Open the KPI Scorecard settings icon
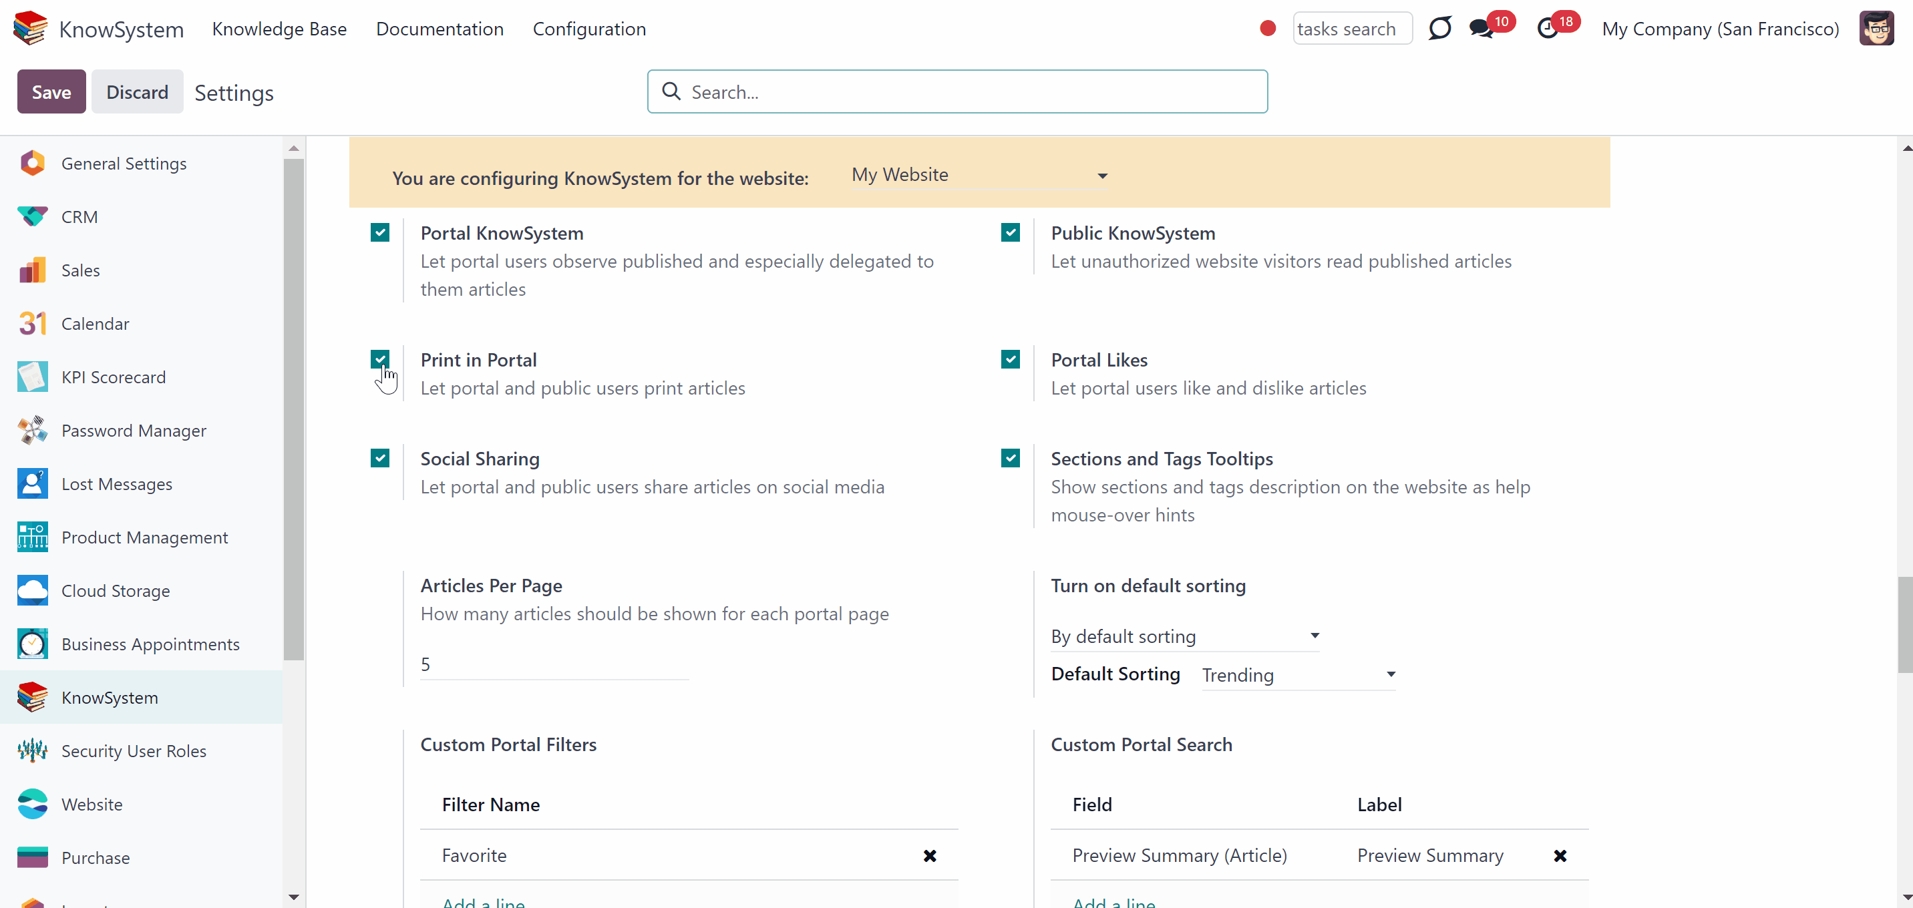 (x=33, y=377)
